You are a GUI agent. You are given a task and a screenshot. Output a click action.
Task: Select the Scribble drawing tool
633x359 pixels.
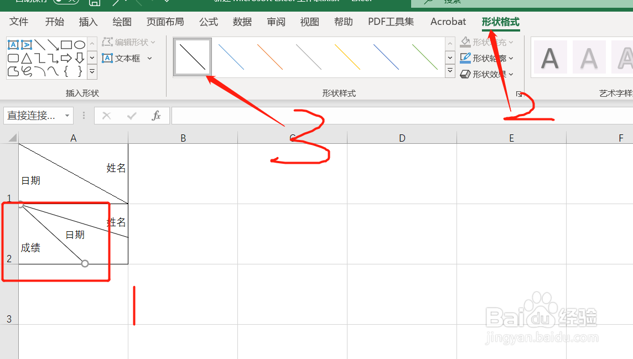[x=27, y=71]
